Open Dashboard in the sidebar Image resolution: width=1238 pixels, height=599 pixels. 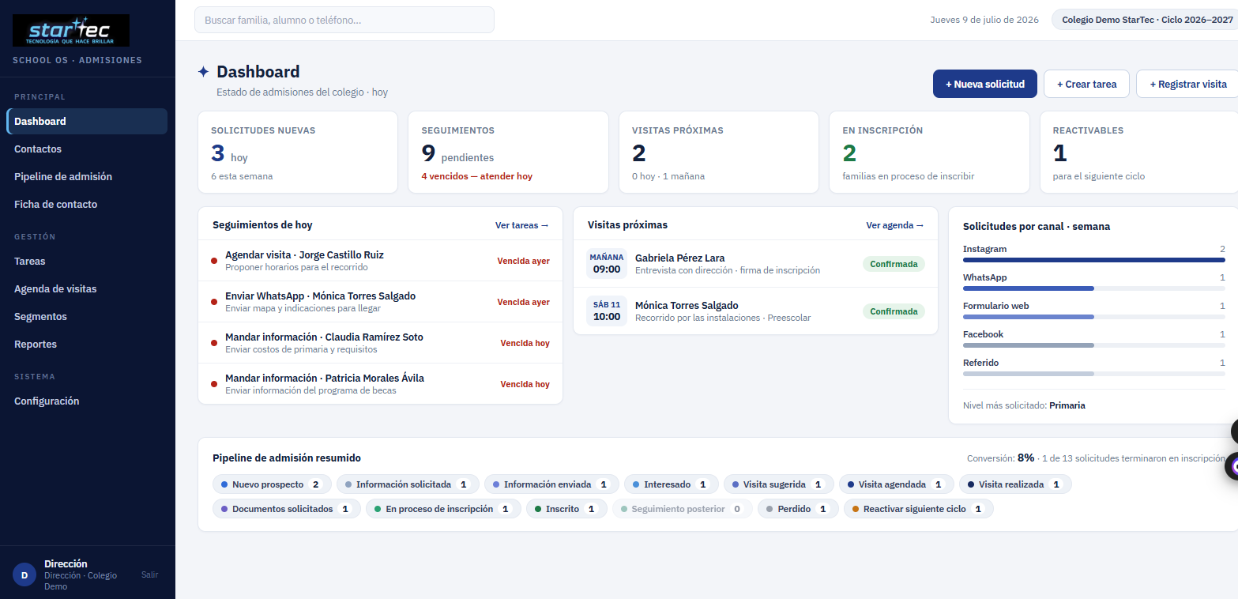pyautogui.click(x=87, y=122)
